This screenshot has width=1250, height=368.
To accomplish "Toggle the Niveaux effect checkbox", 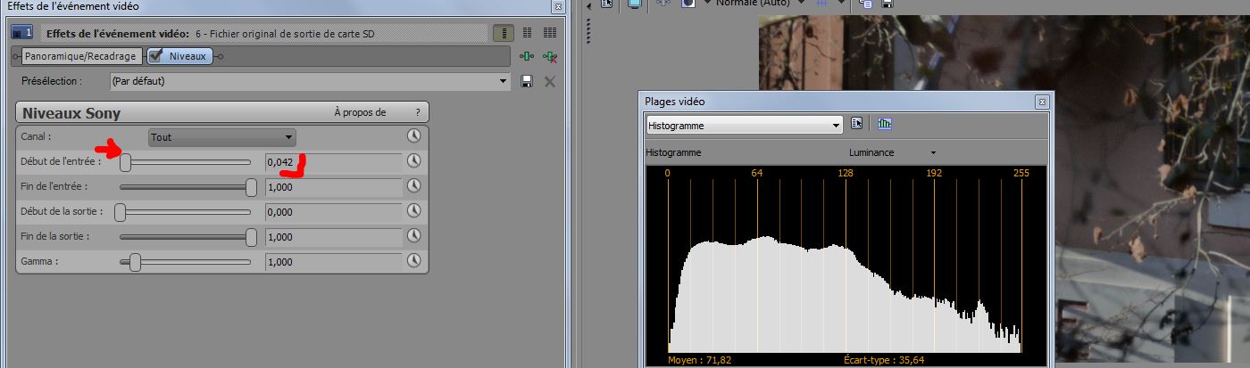I will (x=156, y=56).
